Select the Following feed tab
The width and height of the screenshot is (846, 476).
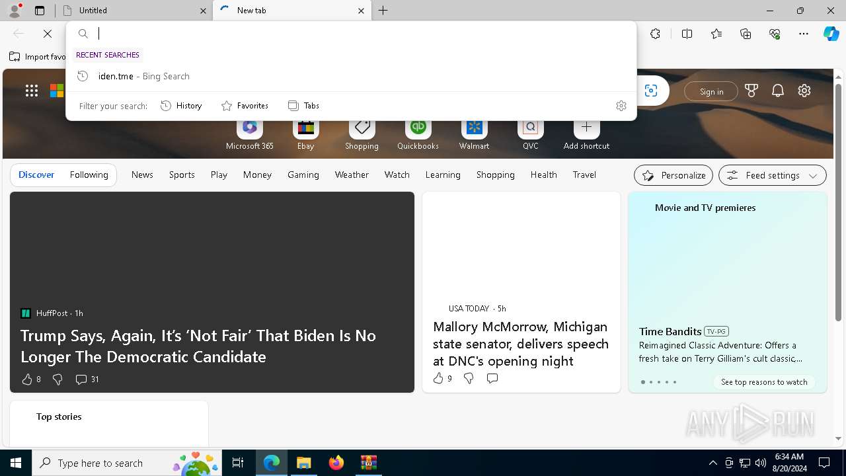pos(89,175)
